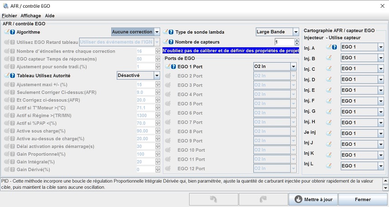Open the EGO 1 Port O2 In dropdown
The height and width of the screenshot is (207, 389).
pyautogui.click(x=294, y=67)
